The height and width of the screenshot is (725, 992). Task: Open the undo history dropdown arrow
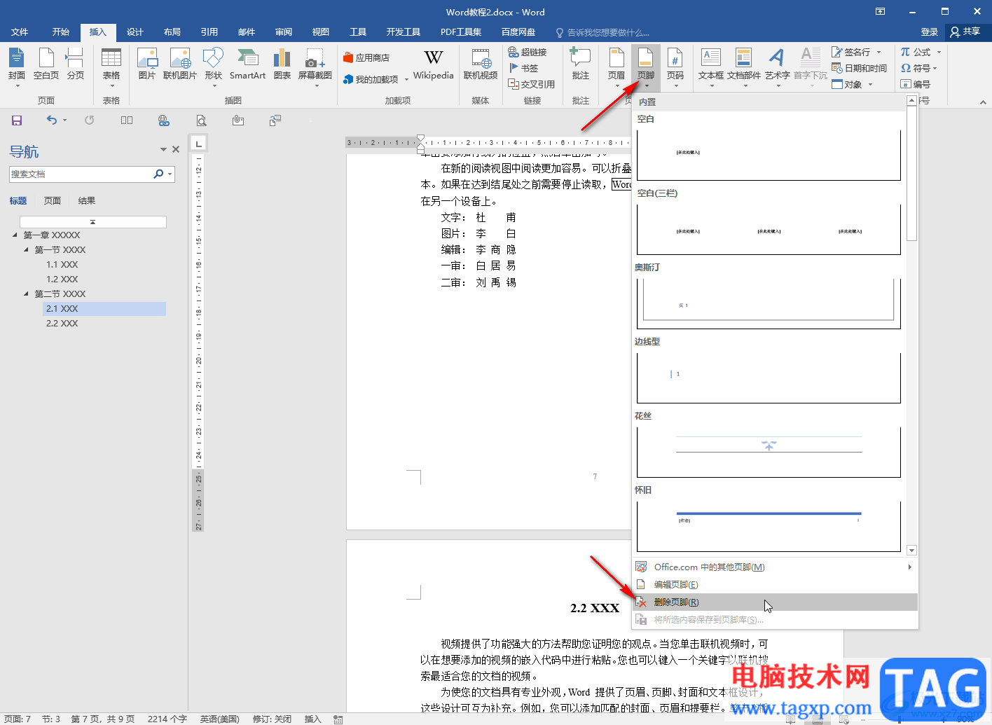pos(64,120)
